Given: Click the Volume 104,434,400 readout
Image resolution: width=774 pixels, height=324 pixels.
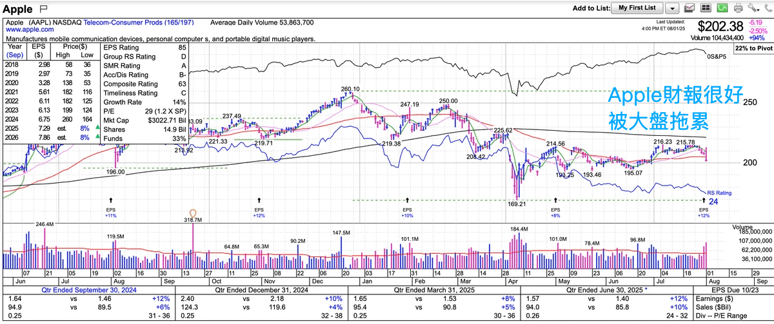Looking at the screenshot, I should 718,38.
